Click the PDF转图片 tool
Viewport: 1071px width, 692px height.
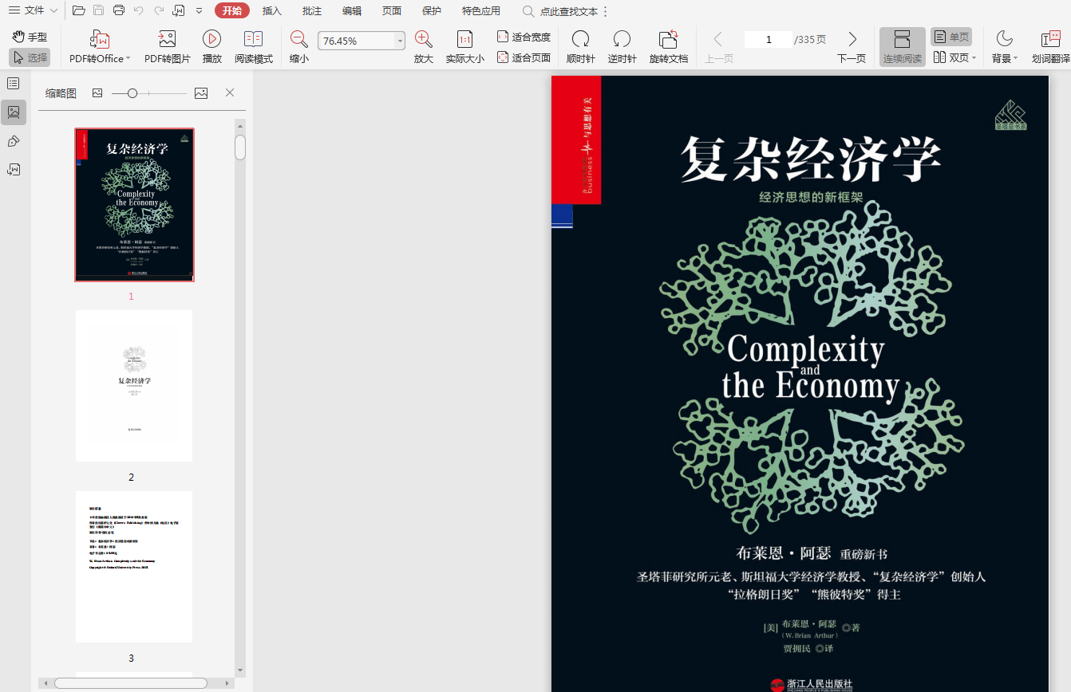(168, 47)
